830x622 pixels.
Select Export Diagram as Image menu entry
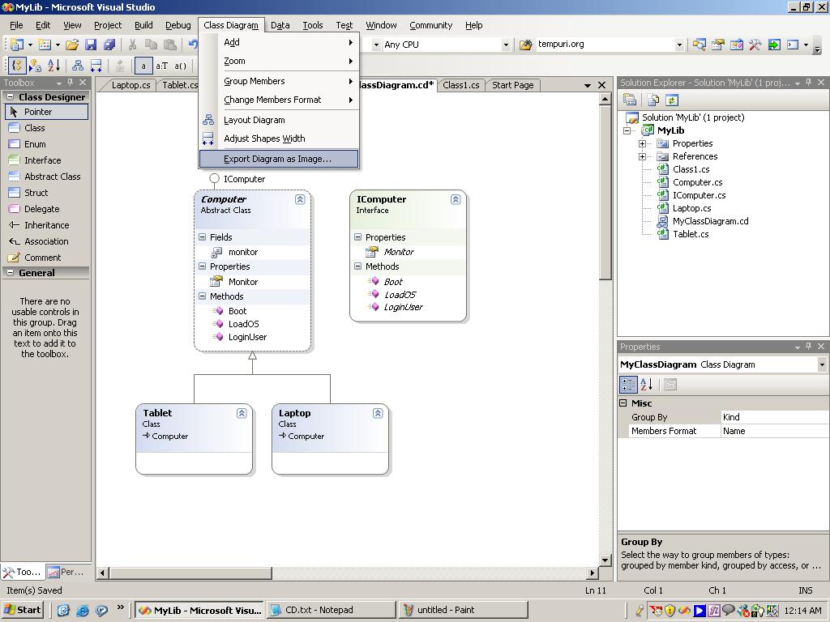(x=279, y=159)
